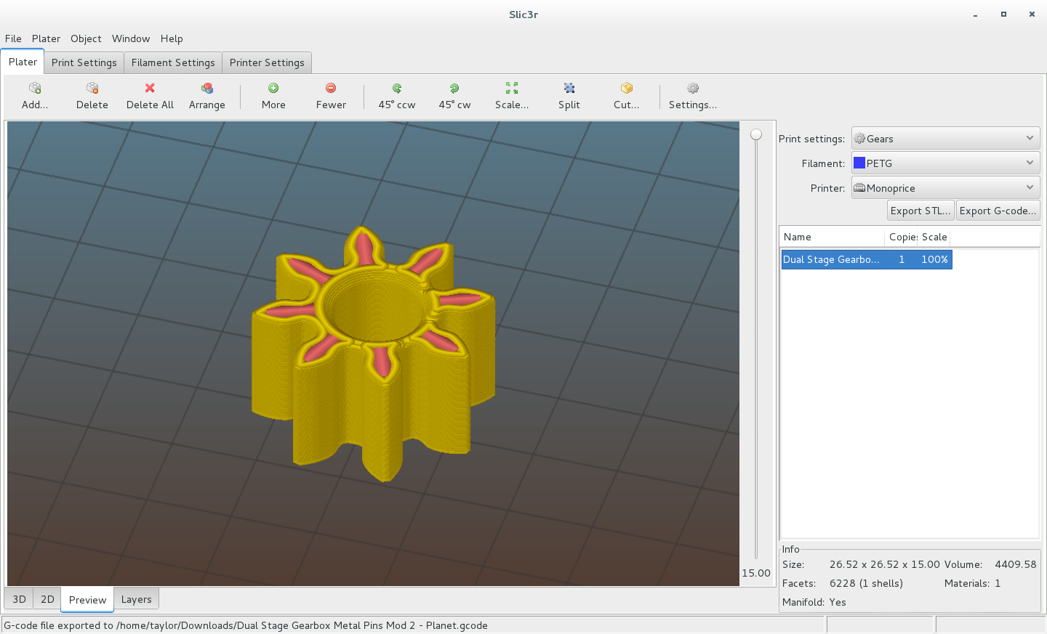Add one more copy with More icon
The width and height of the screenshot is (1047, 634).
tap(273, 89)
